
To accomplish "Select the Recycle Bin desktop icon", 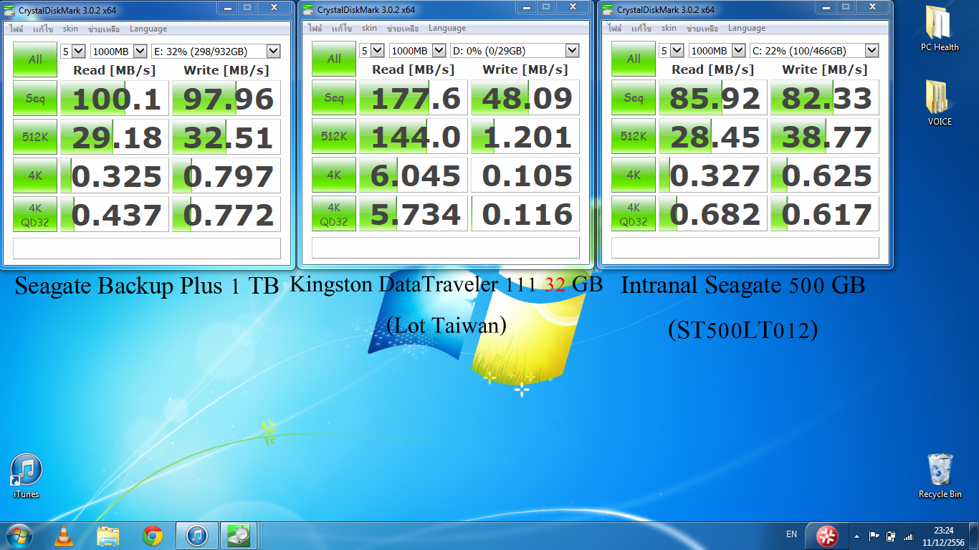I will point(940,476).
